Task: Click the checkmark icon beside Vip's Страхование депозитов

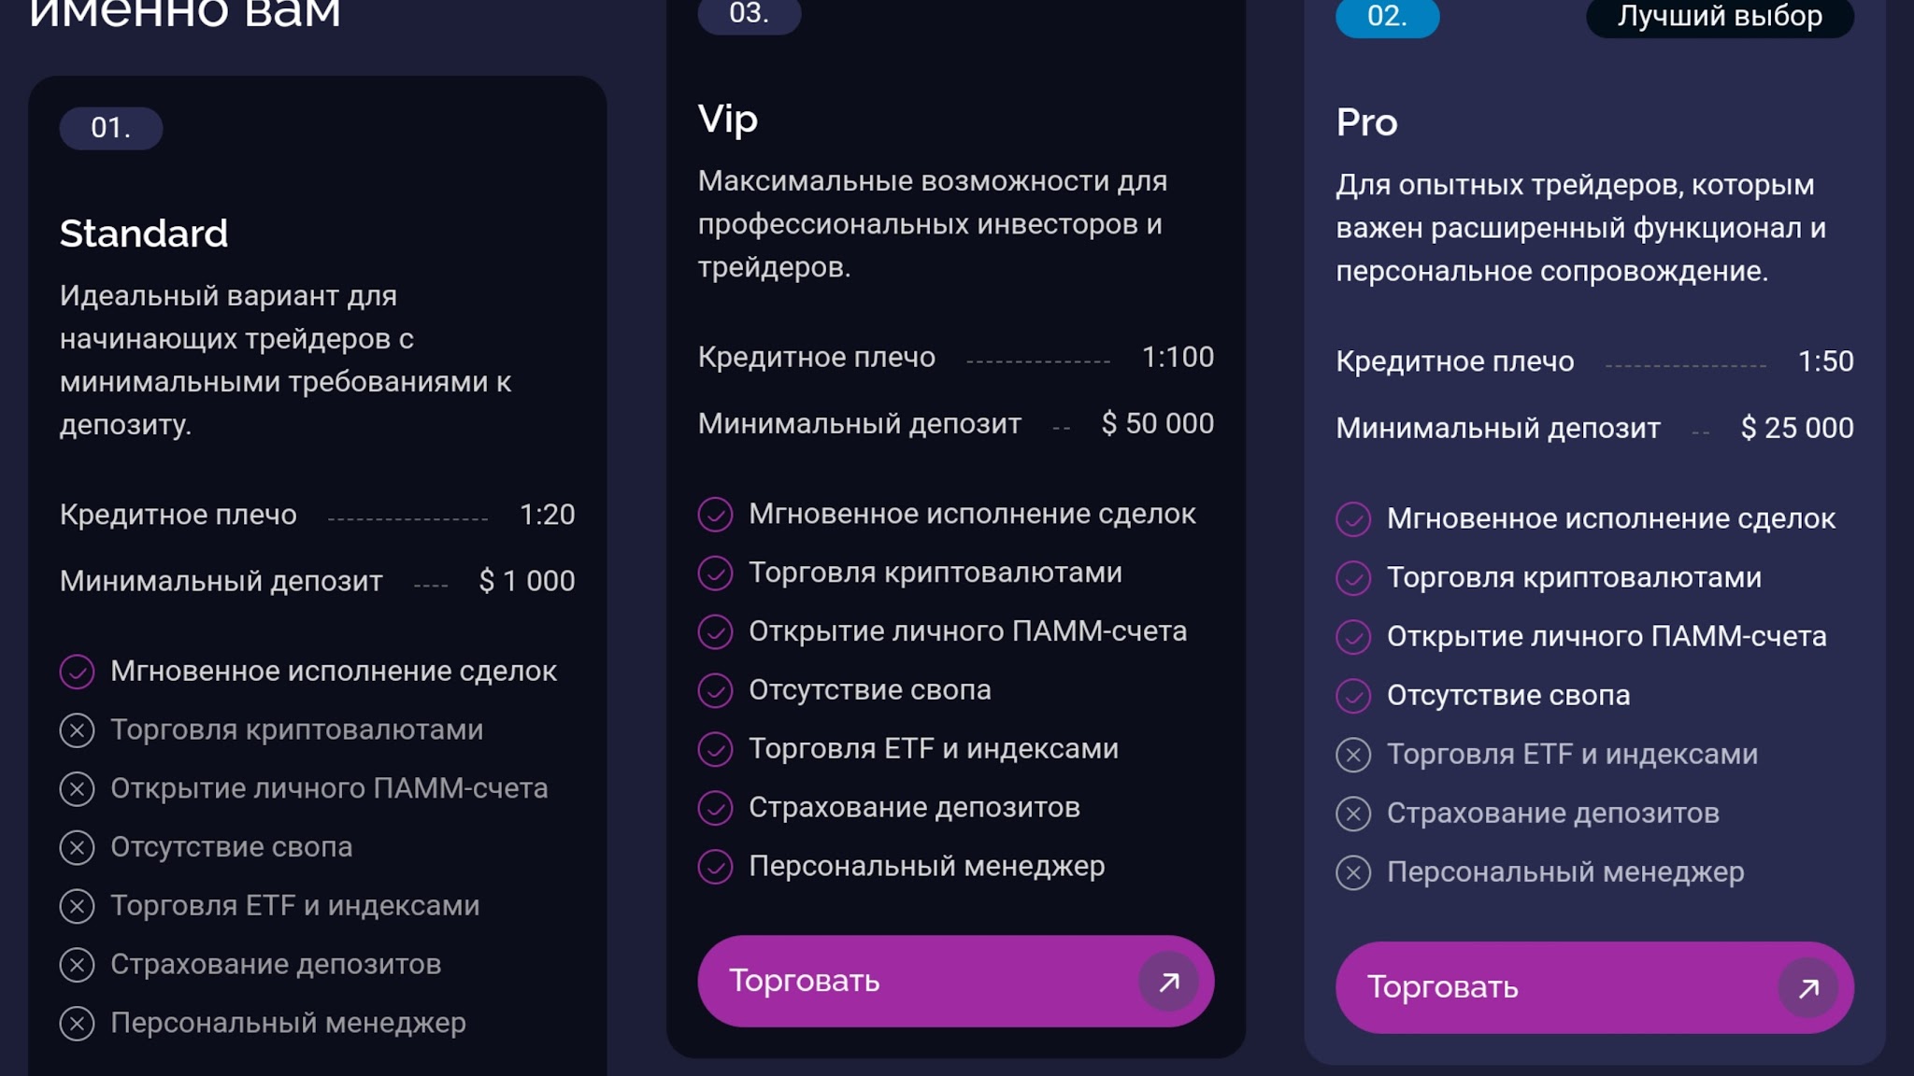Action: 715,808
